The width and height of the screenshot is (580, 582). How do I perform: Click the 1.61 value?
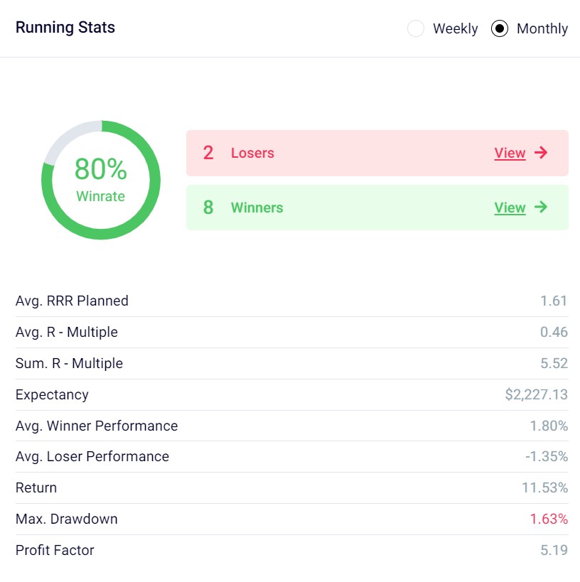pyautogui.click(x=554, y=301)
